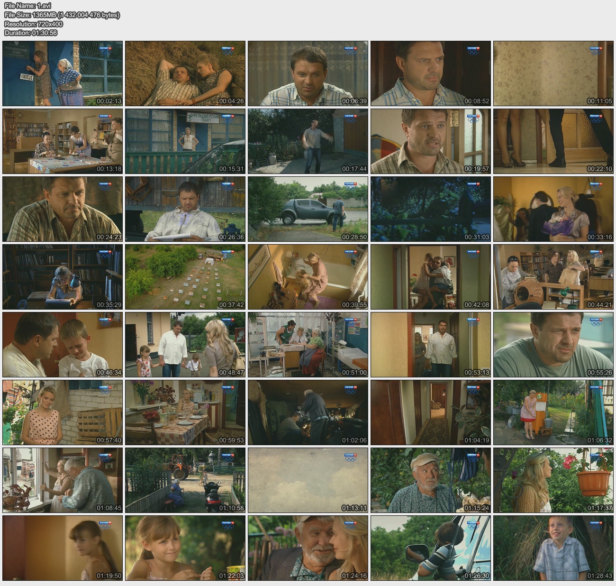Select the old man in cap frame at 01:15:24
Viewport: 616px width, 586px height.
pyautogui.click(x=431, y=480)
